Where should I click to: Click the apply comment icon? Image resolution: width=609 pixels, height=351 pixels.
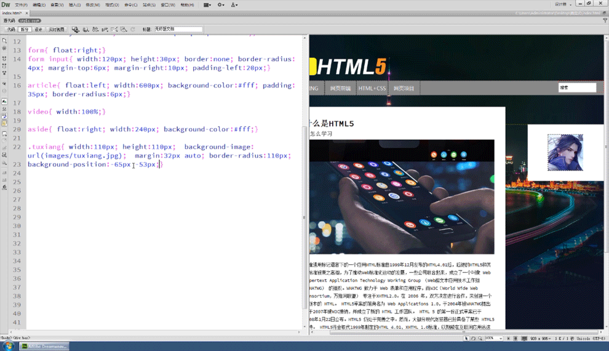coord(4,134)
